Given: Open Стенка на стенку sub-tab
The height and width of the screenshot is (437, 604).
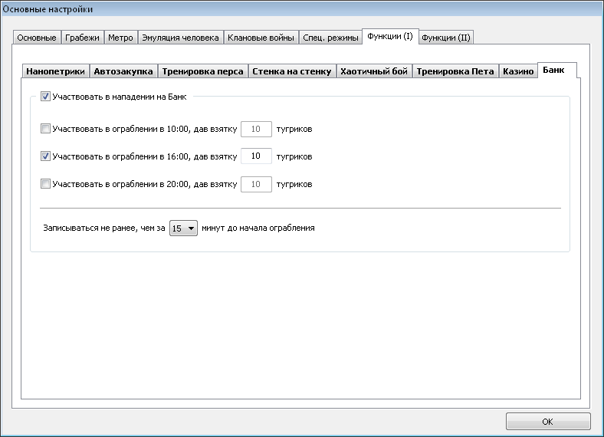Looking at the screenshot, I should point(291,71).
